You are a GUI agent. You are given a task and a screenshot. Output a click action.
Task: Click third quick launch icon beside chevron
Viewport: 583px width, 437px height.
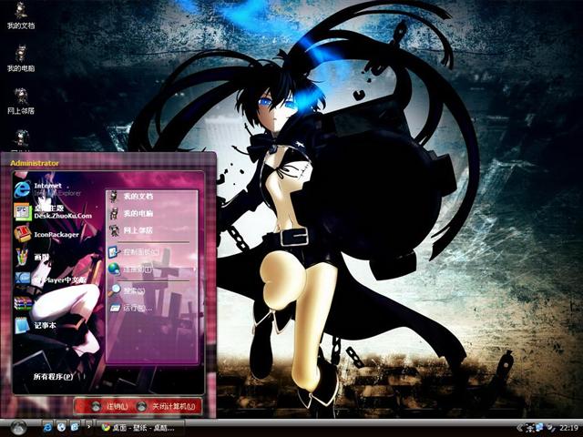[x=75, y=427]
